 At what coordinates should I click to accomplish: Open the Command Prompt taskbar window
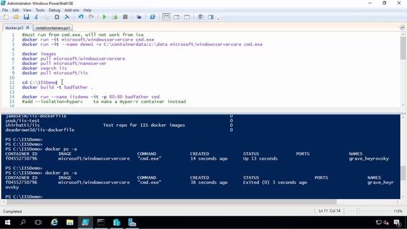click(101, 223)
